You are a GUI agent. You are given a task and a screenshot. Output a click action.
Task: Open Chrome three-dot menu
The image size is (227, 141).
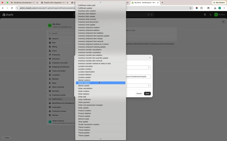224,8
